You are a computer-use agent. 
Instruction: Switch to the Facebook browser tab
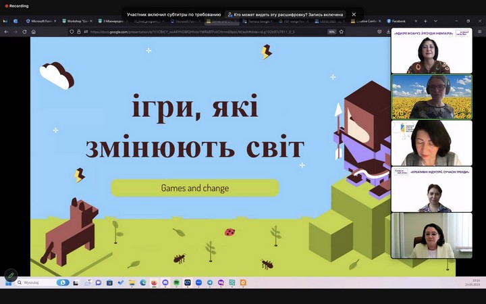coord(404,21)
